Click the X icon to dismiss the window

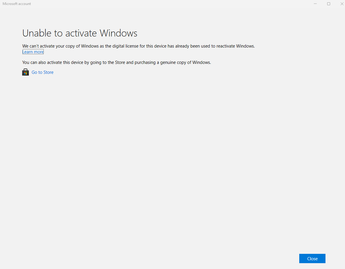(x=342, y=4)
